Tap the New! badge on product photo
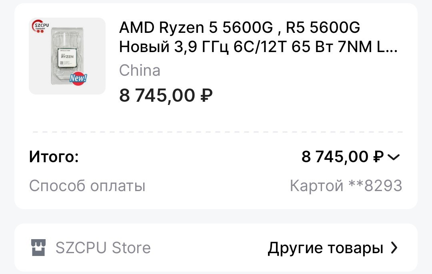 tap(78, 79)
